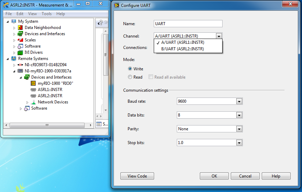Click the top-level Devices and Interfaces icon
The width and height of the screenshot is (302, 192).
click(20, 34)
